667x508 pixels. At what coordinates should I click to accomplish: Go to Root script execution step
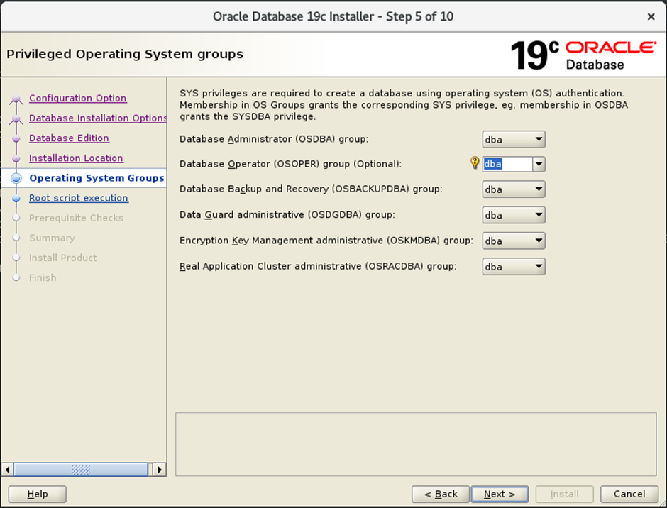coord(79,198)
